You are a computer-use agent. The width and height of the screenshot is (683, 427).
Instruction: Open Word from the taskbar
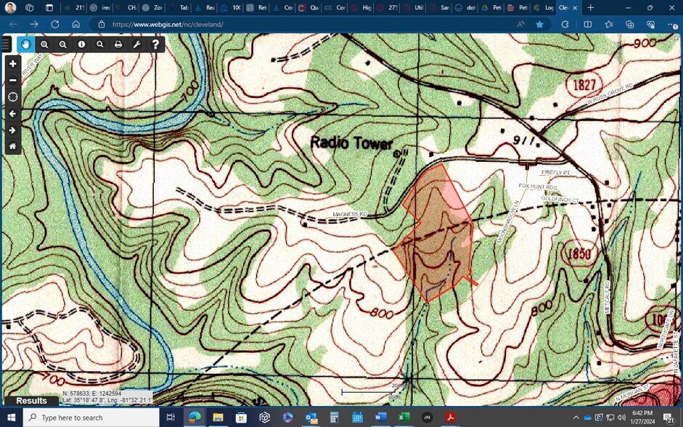pyautogui.click(x=380, y=418)
